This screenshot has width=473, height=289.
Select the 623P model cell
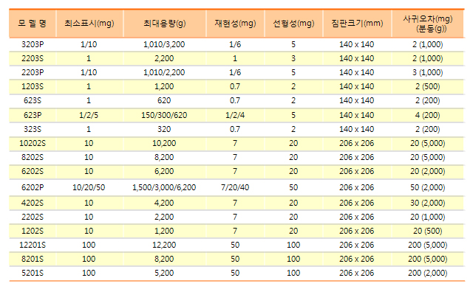pos(33,115)
